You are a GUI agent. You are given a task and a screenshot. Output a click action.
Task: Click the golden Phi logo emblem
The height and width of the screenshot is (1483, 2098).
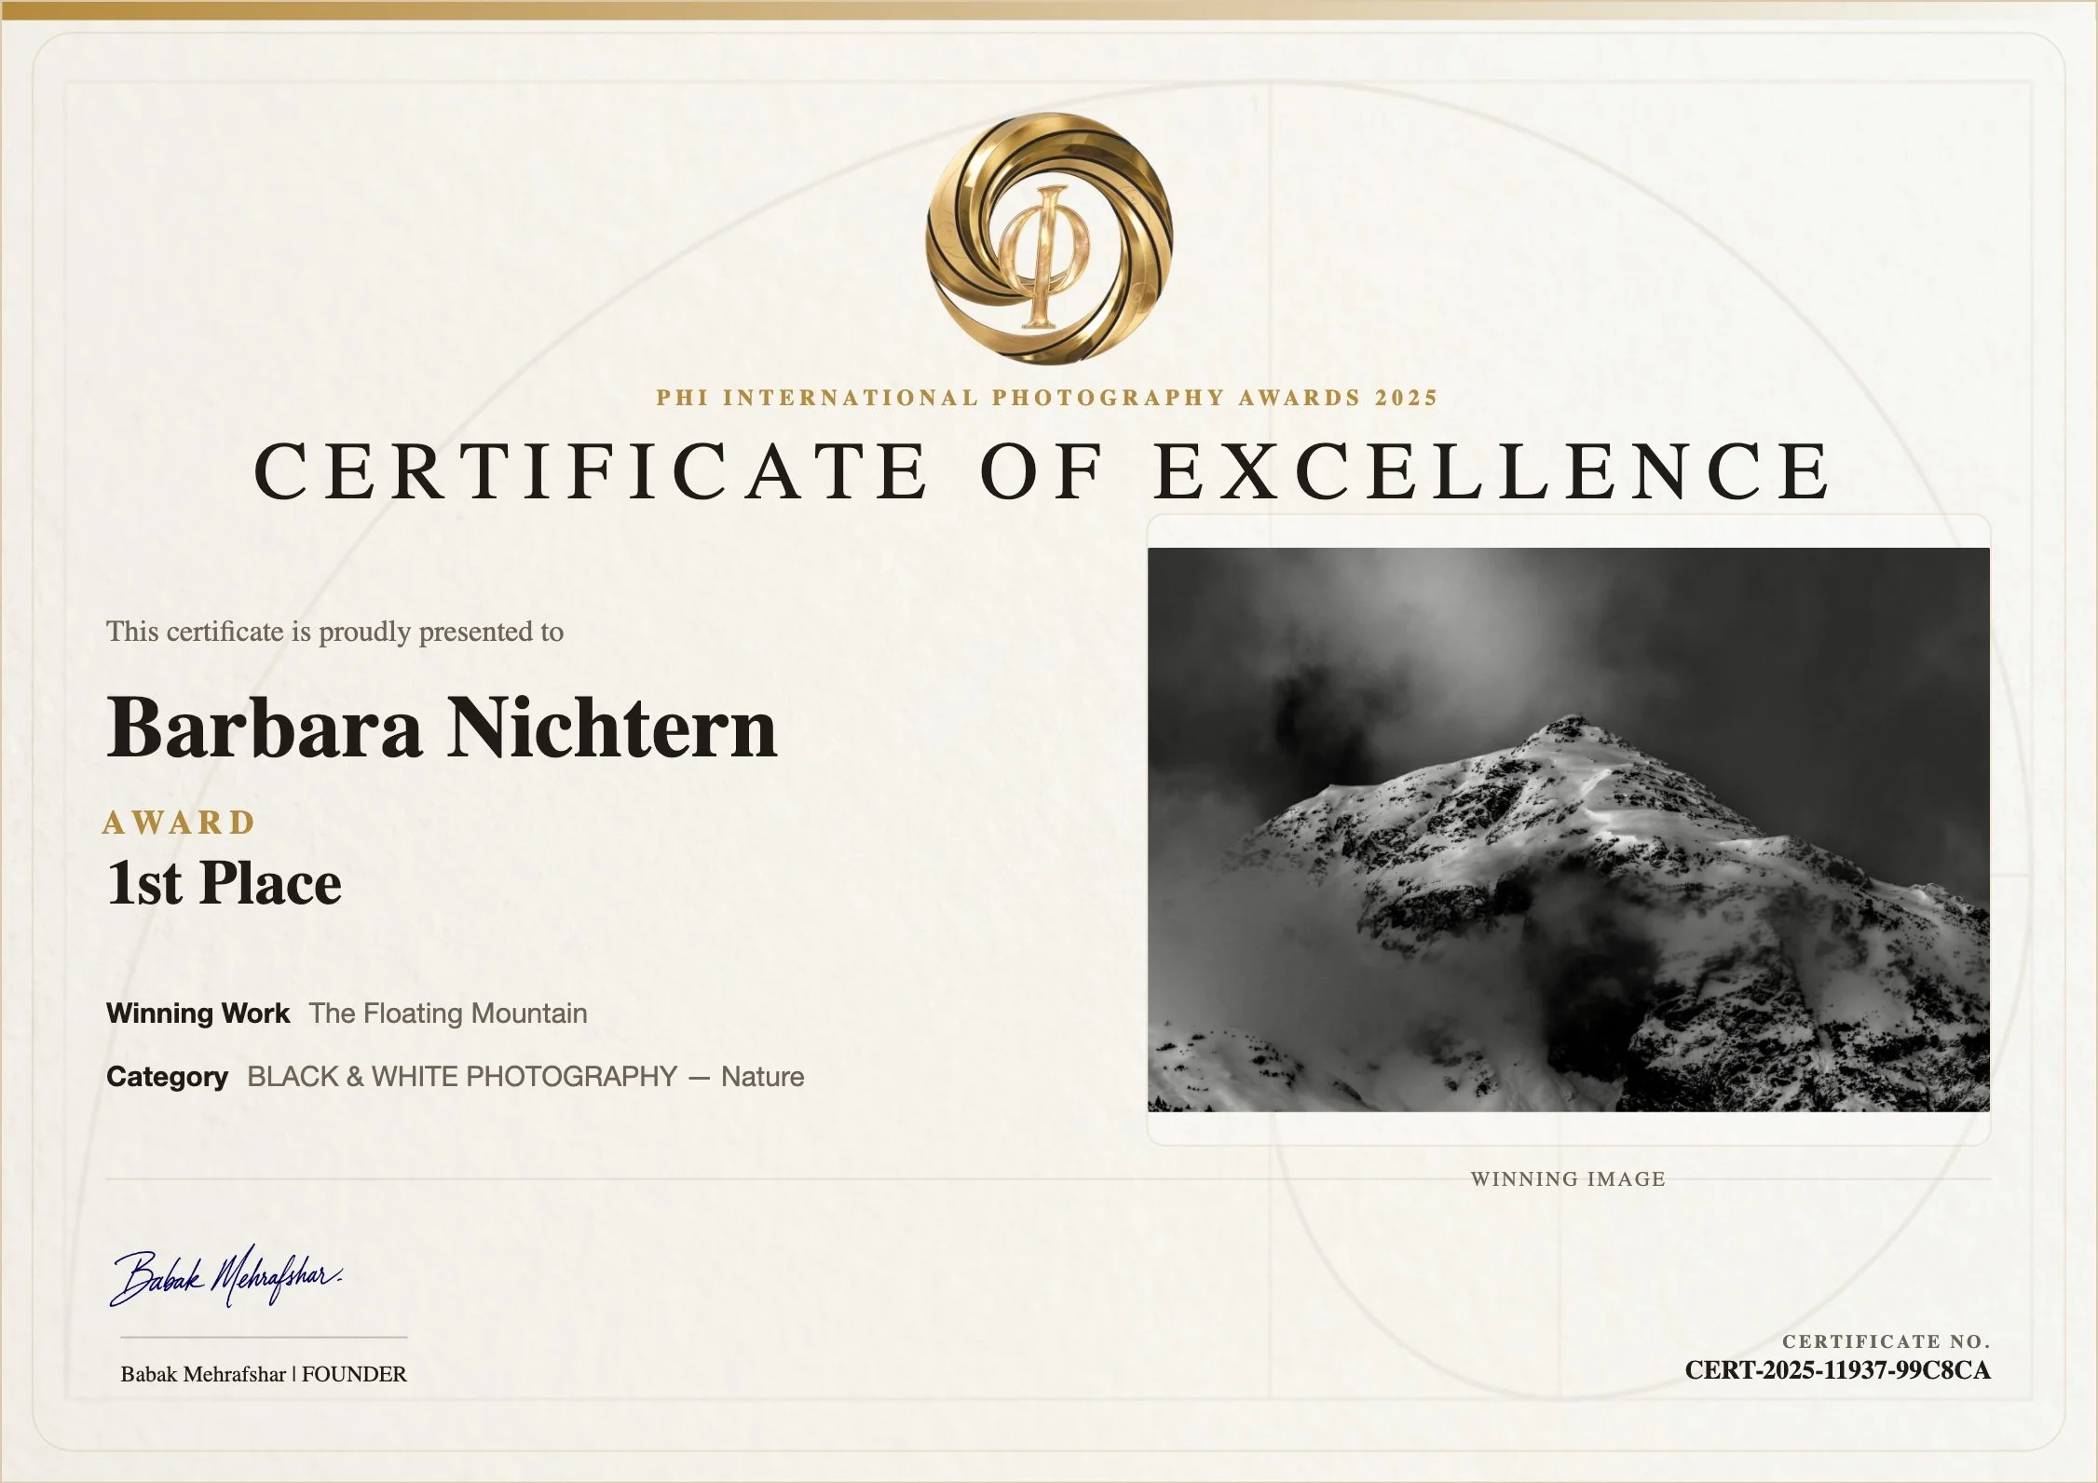coord(1049,238)
